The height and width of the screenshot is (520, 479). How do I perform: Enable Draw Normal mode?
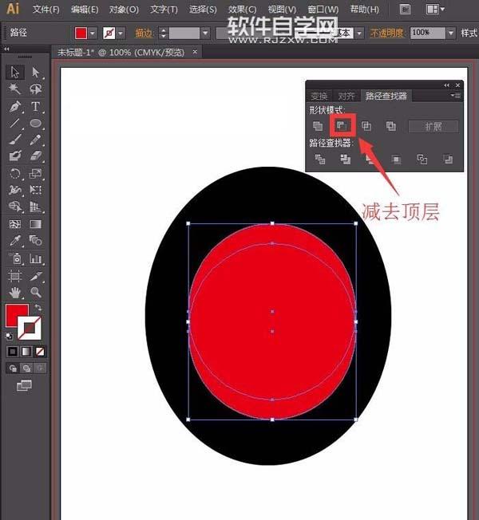(13, 368)
